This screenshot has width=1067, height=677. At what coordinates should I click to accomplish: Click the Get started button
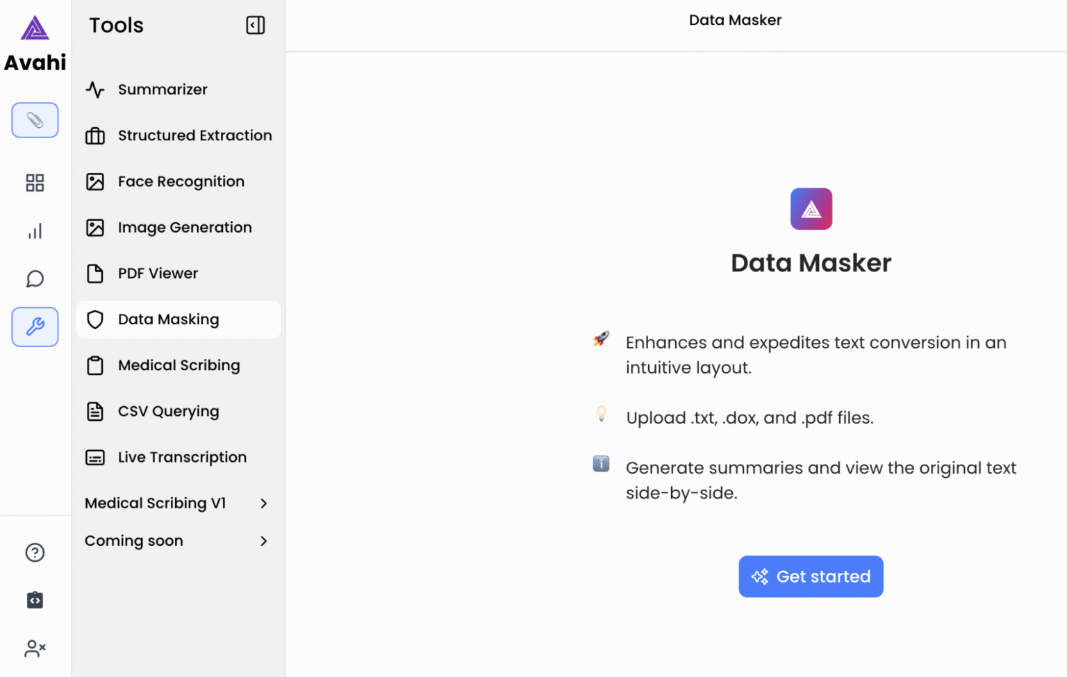(811, 576)
